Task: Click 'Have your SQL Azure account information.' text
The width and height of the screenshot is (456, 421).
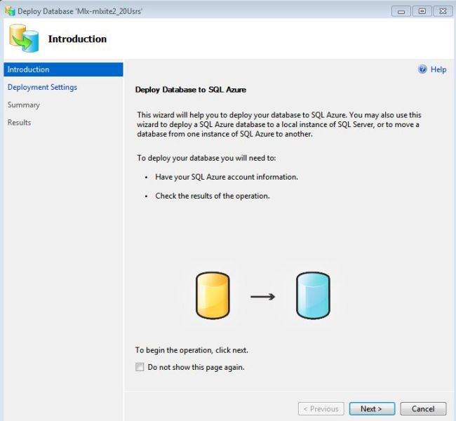Action: 227,177
